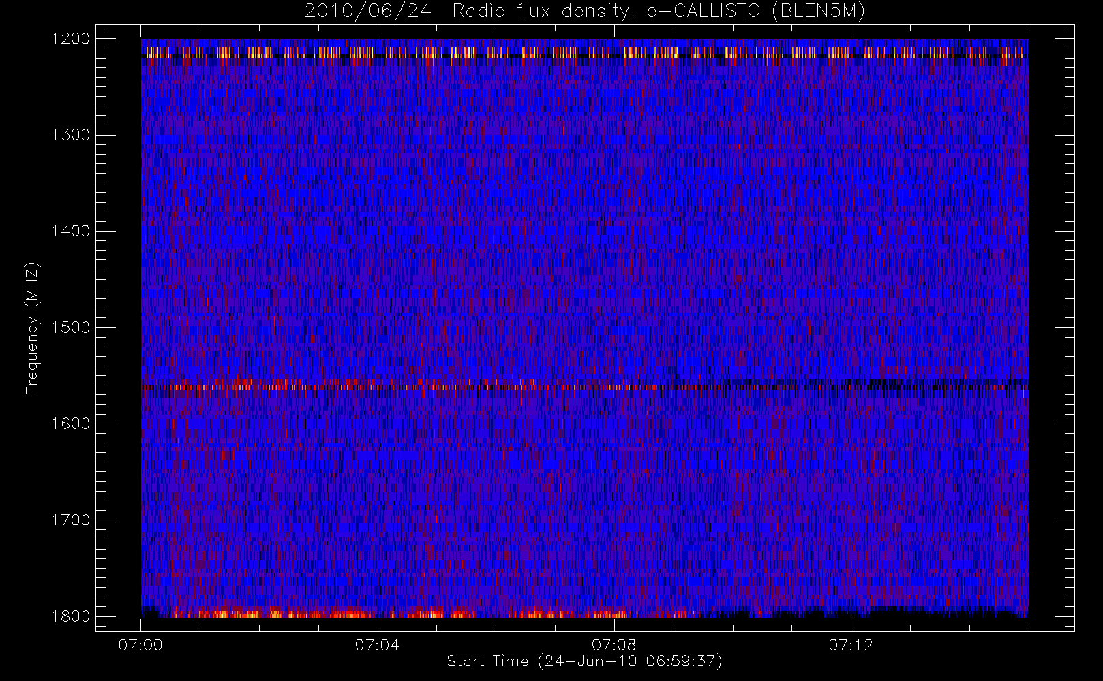Click the 1700 frequency axis label
This screenshot has width=1103, height=681.
71,520
